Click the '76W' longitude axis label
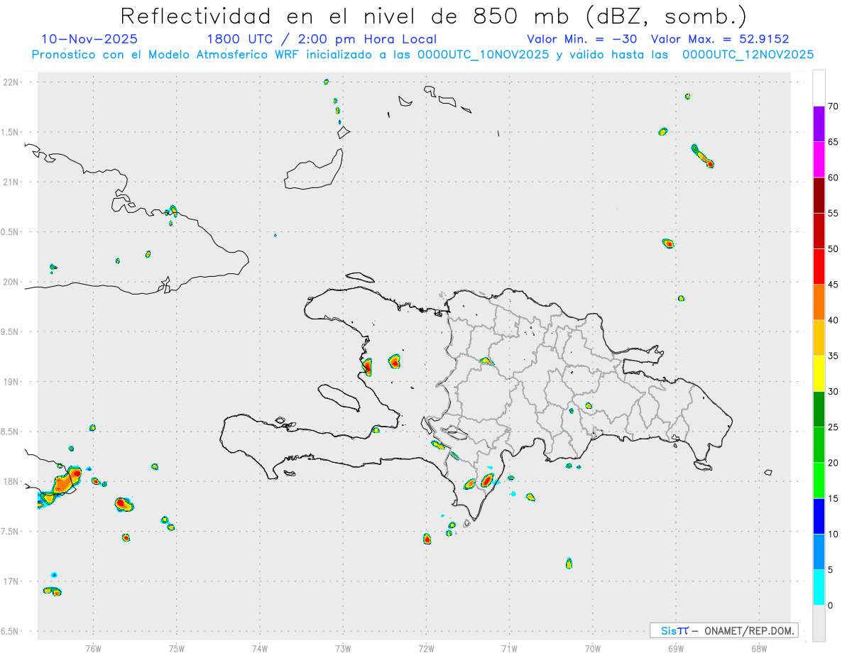The width and height of the screenshot is (852, 658). pos(93,648)
